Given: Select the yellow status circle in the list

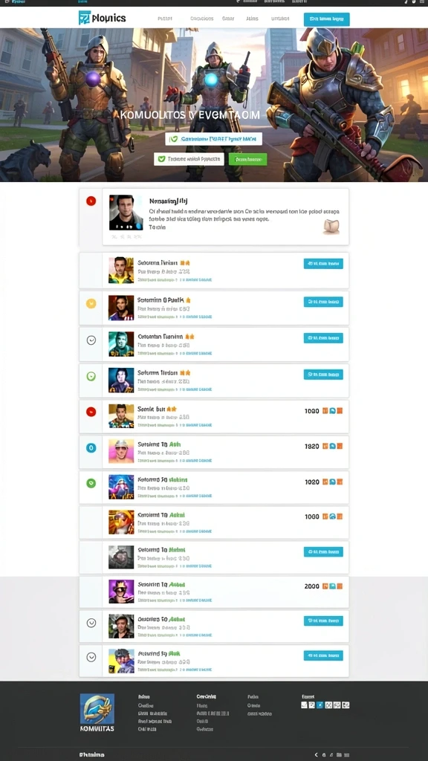Looking at the screenshot, I should (x=91, y=303).
